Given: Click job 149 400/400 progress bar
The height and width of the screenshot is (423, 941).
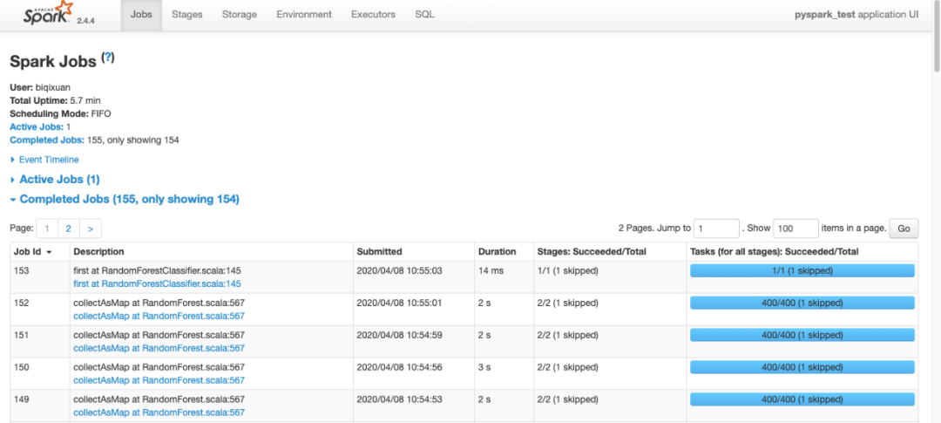Looking at the screenshot, I should pyautogui.click(x=802, y=399).
